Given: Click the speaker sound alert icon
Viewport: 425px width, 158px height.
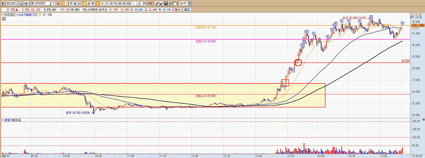Looking at the screenshot, I should point(26,3).
